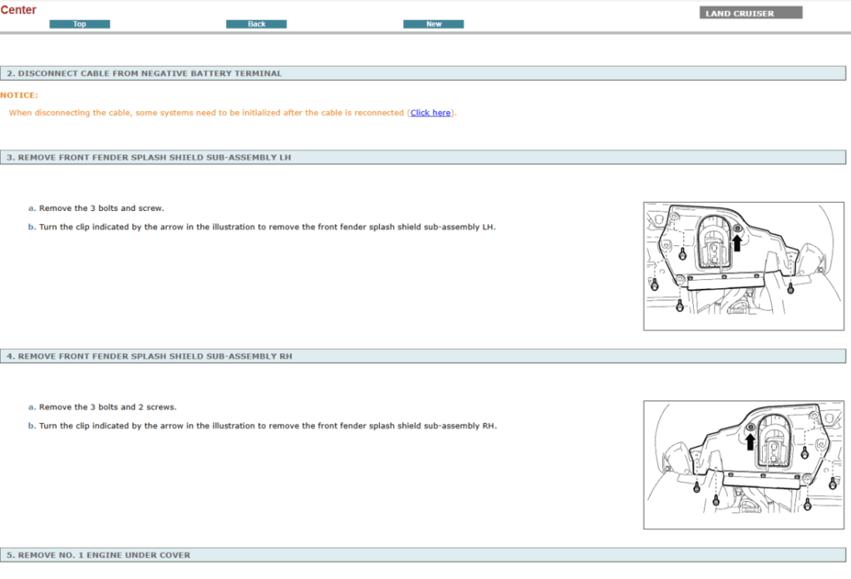Image resolution: width=851 pixels, height=579 pixels.
Task: Click LH step b about turning the clip
Action: click(x=267, y=227)
